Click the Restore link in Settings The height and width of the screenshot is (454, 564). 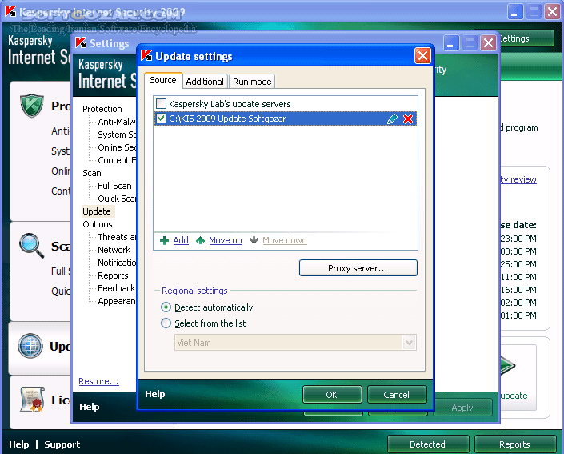[x=98, y=381]
